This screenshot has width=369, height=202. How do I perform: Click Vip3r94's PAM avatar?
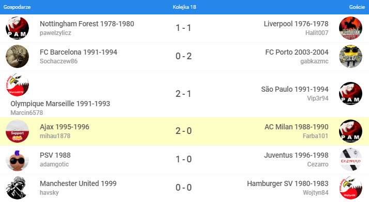350,94
